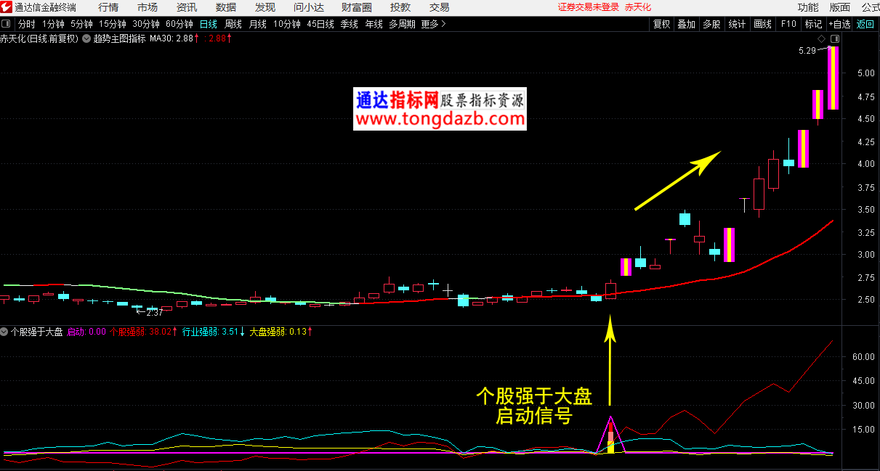This screenshot has width=880, height=471.
Task: Select the 45日线 period tab
Action: tap(320, 24)
